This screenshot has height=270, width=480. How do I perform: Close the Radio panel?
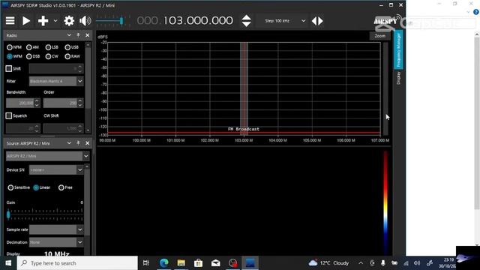pyautogui.click(x=88, y=35)
